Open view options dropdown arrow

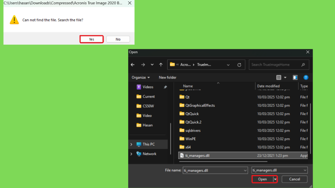tap(285, 77)
